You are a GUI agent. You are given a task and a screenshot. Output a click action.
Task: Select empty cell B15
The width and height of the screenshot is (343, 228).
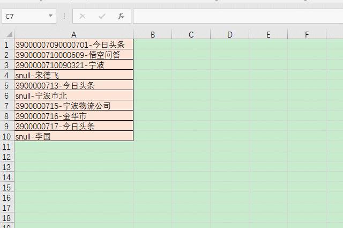click(x=153, y=187)
